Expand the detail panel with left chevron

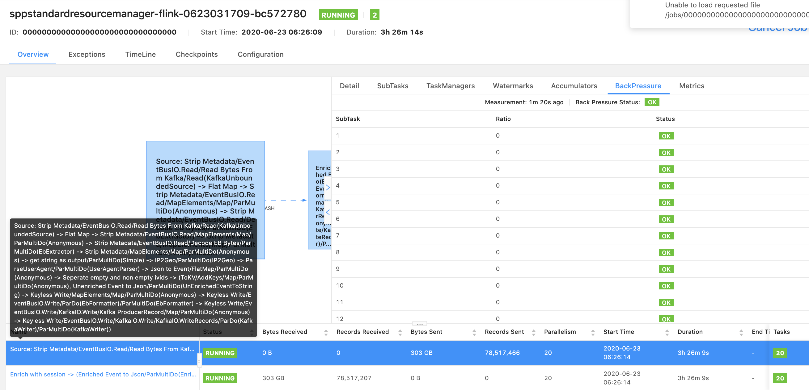click(x=328, y=212)
